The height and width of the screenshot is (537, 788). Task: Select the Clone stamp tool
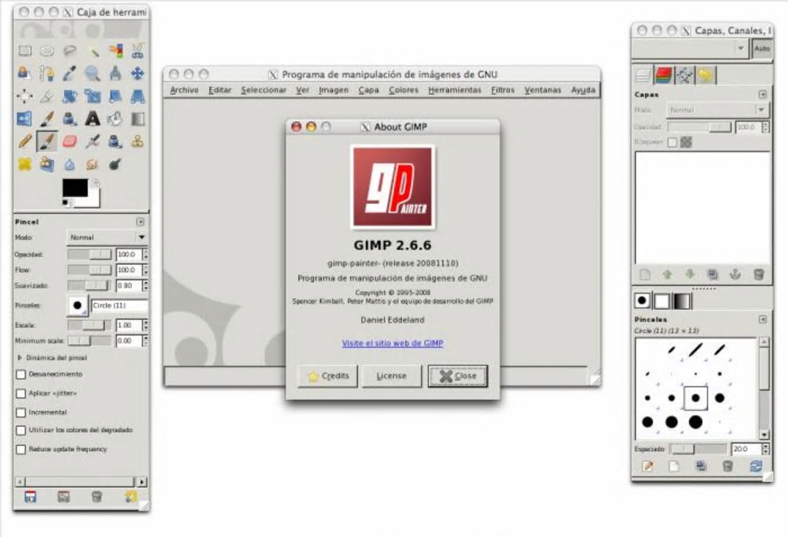pyautogui.click(x=138, y=141)
